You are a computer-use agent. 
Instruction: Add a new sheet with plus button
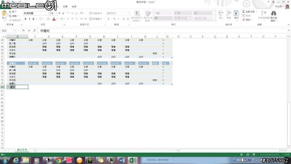35,150
